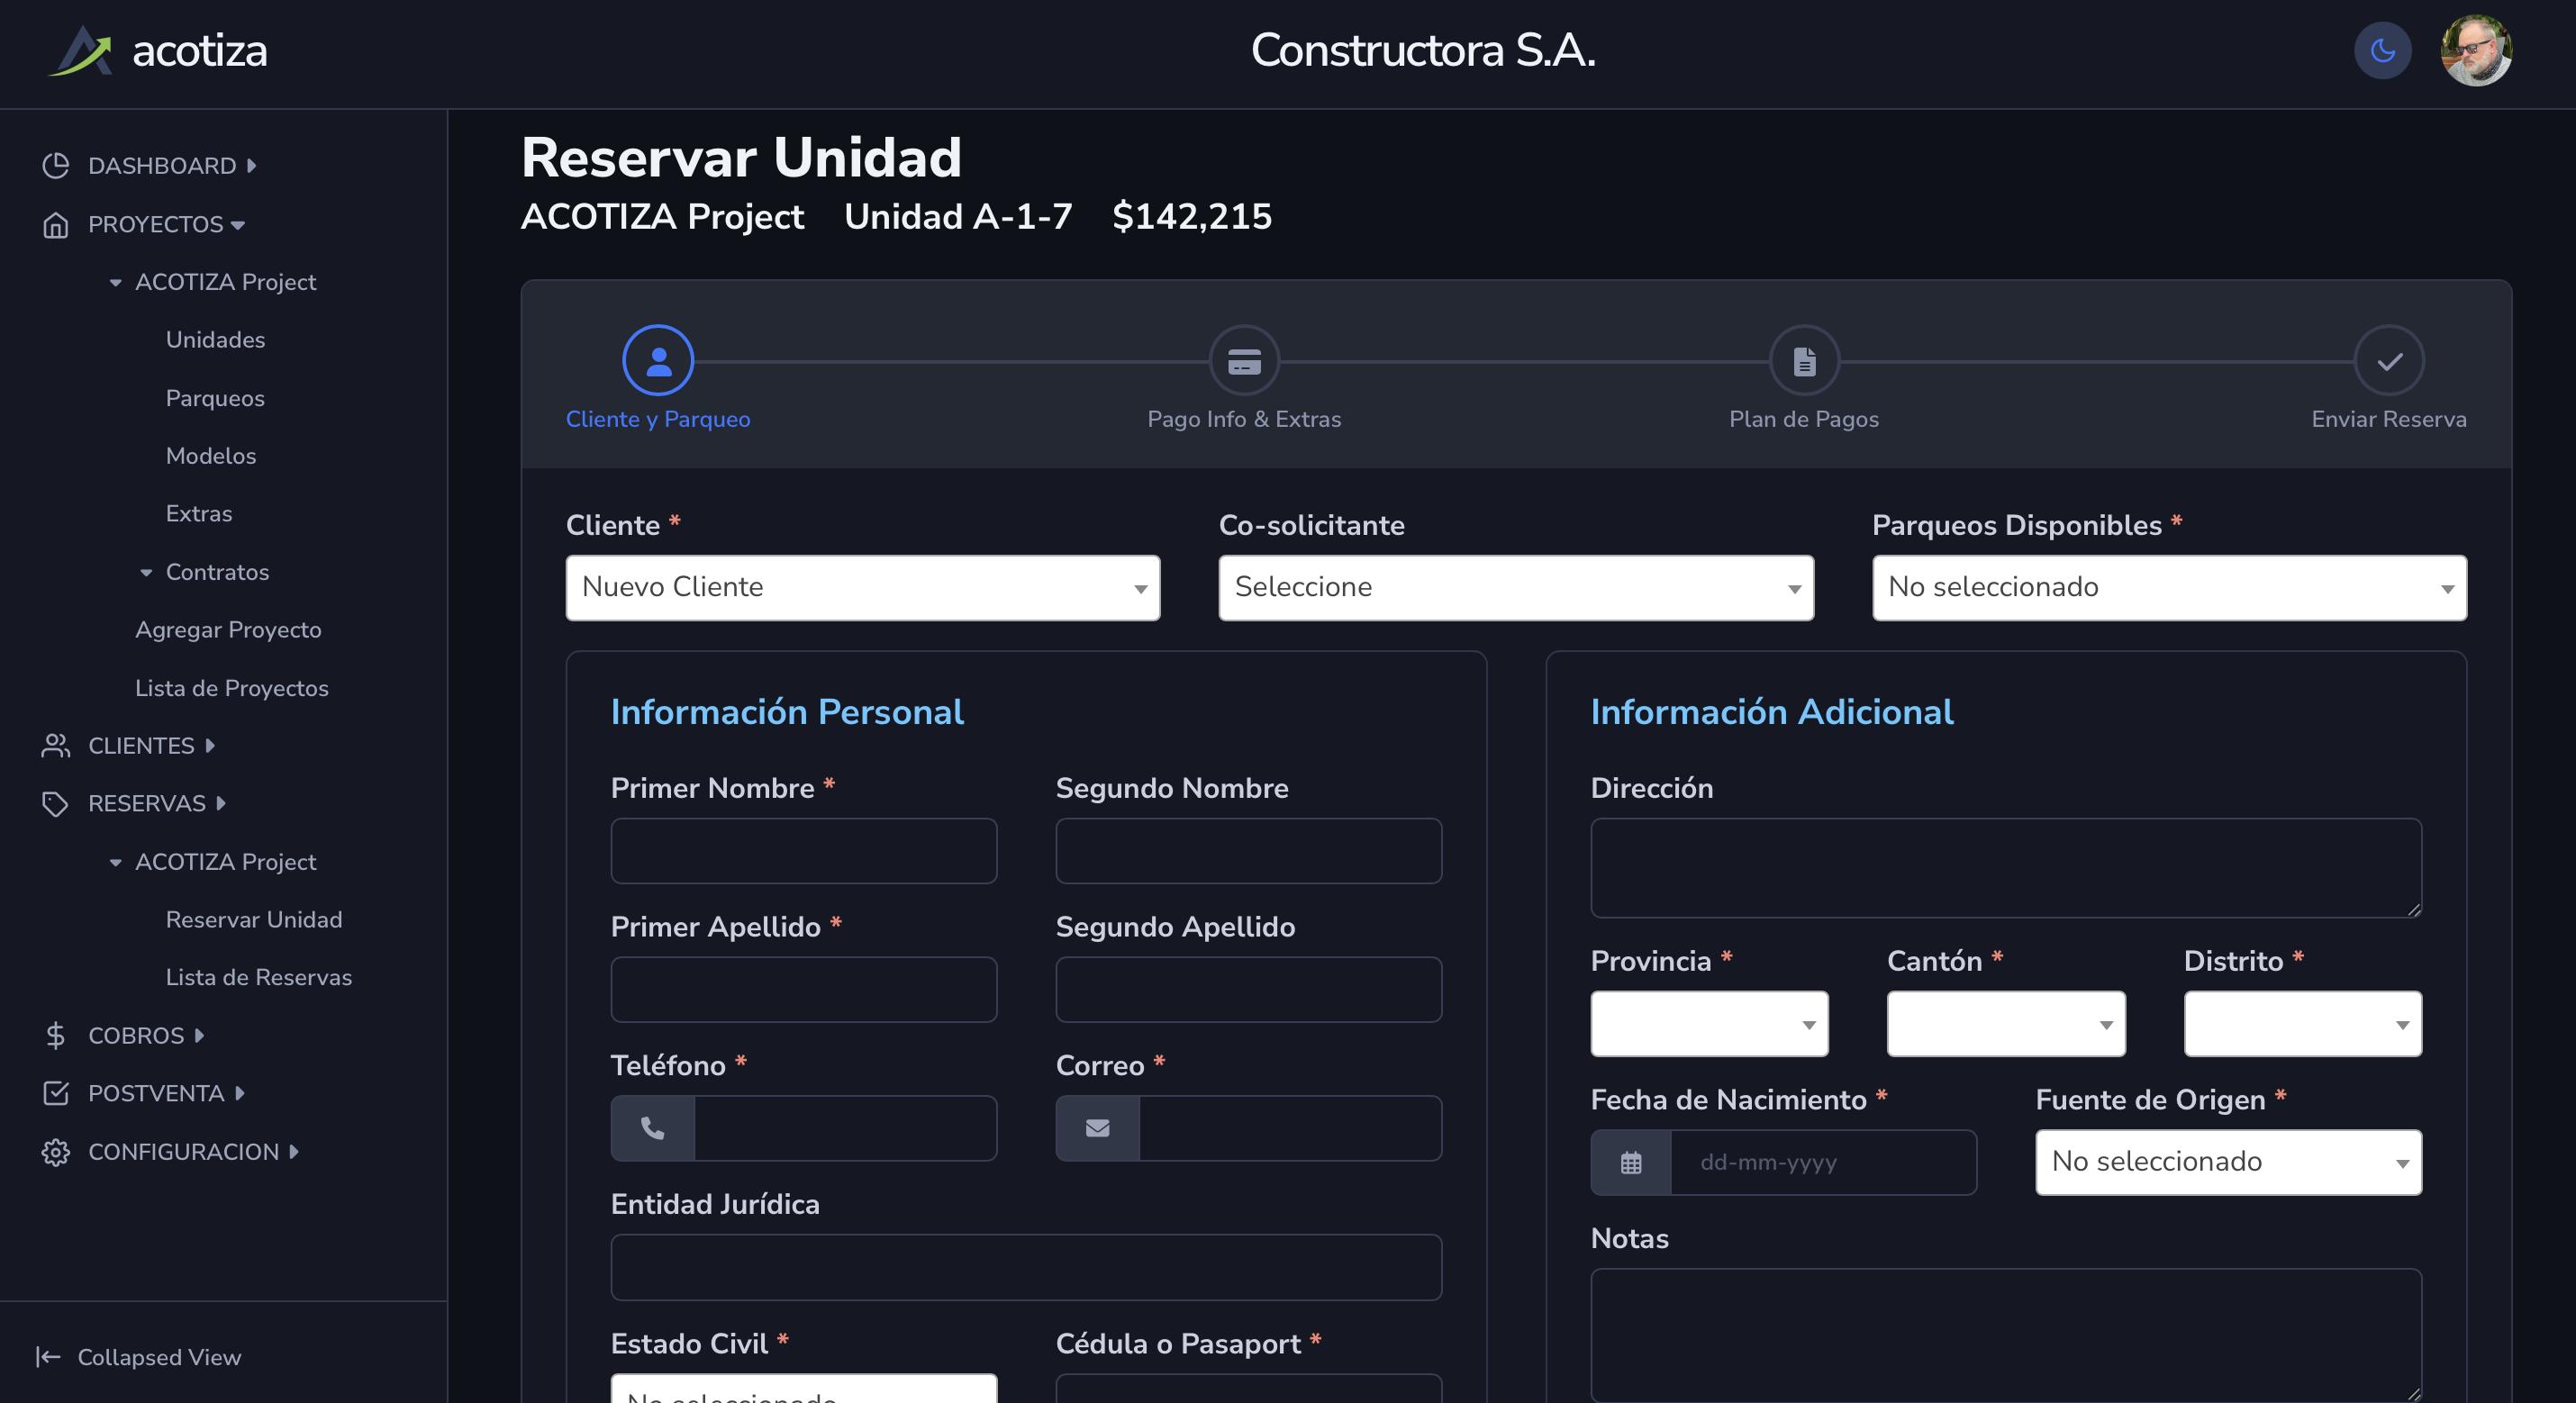Toggle dark mode with the moon button
The height and width of the screenshot is (1403, 2576).
coord(2382,51)
